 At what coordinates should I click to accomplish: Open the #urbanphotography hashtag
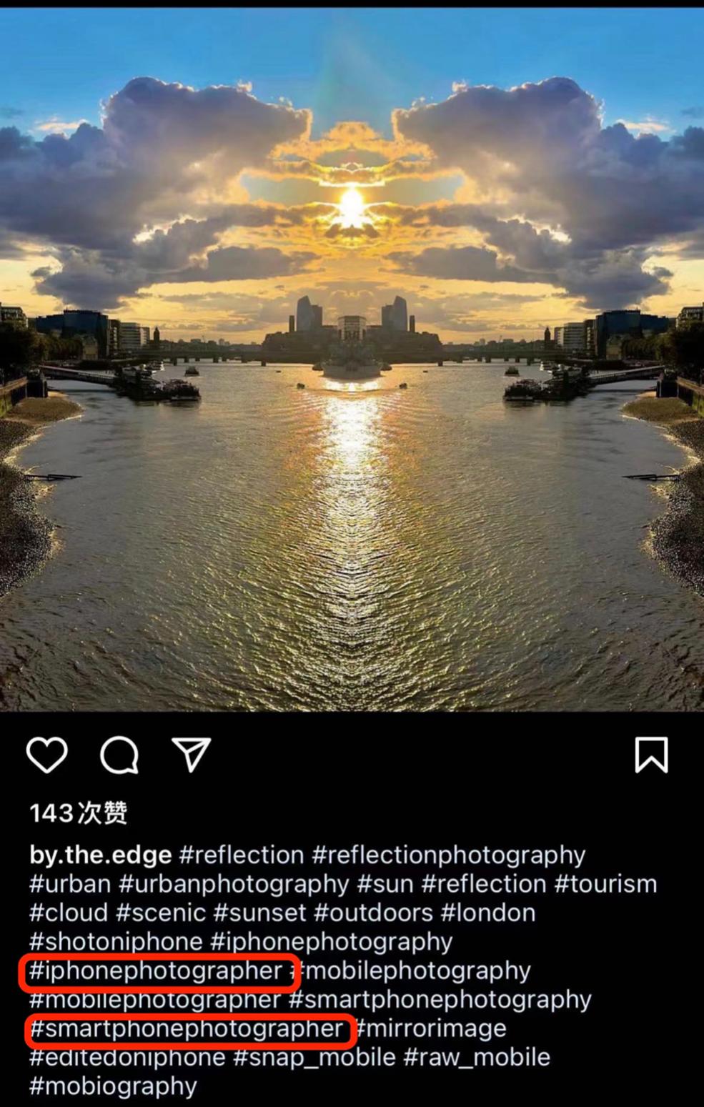tap(234, 884)
